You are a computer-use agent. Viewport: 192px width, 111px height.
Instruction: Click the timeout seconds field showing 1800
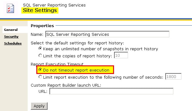point(173,76)
